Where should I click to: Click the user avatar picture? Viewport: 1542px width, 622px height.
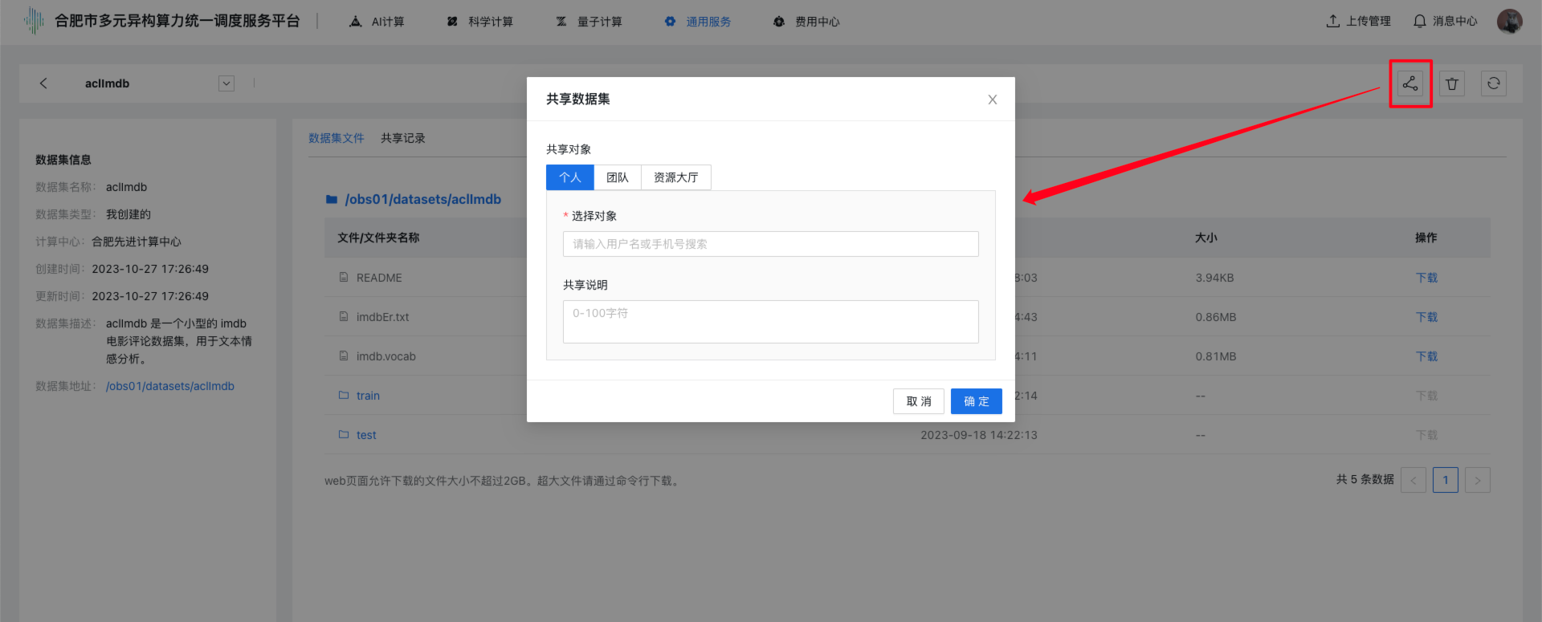(1509, 22)
